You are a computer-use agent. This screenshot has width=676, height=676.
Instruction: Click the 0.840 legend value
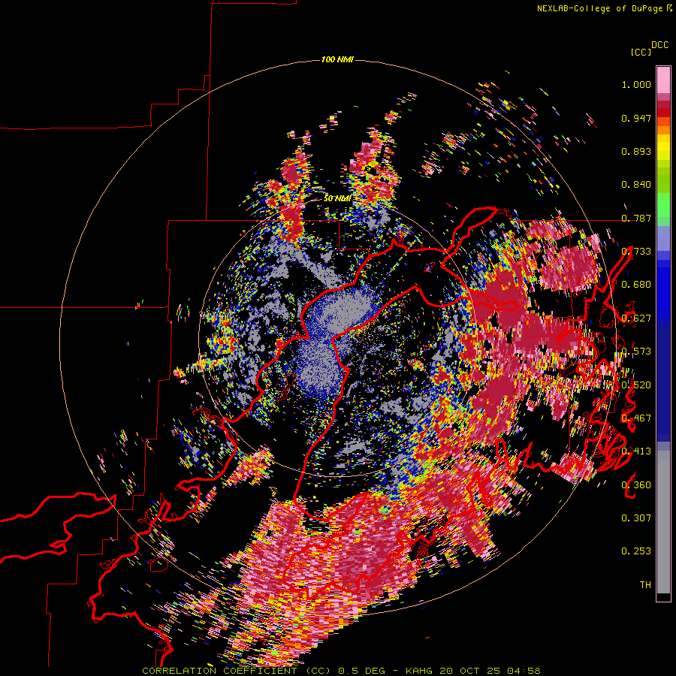636,185
